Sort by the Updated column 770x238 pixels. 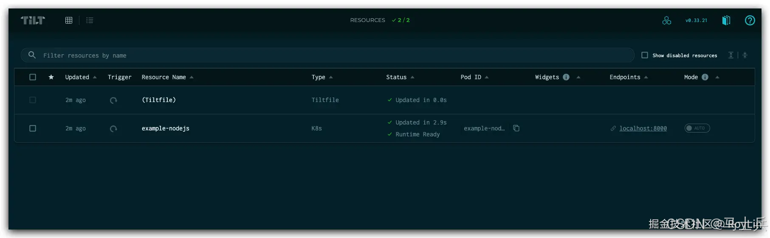pos(81,77)
